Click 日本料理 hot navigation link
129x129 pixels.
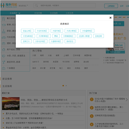pos(76,56)
